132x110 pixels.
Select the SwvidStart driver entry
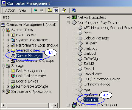coord(92,74)
